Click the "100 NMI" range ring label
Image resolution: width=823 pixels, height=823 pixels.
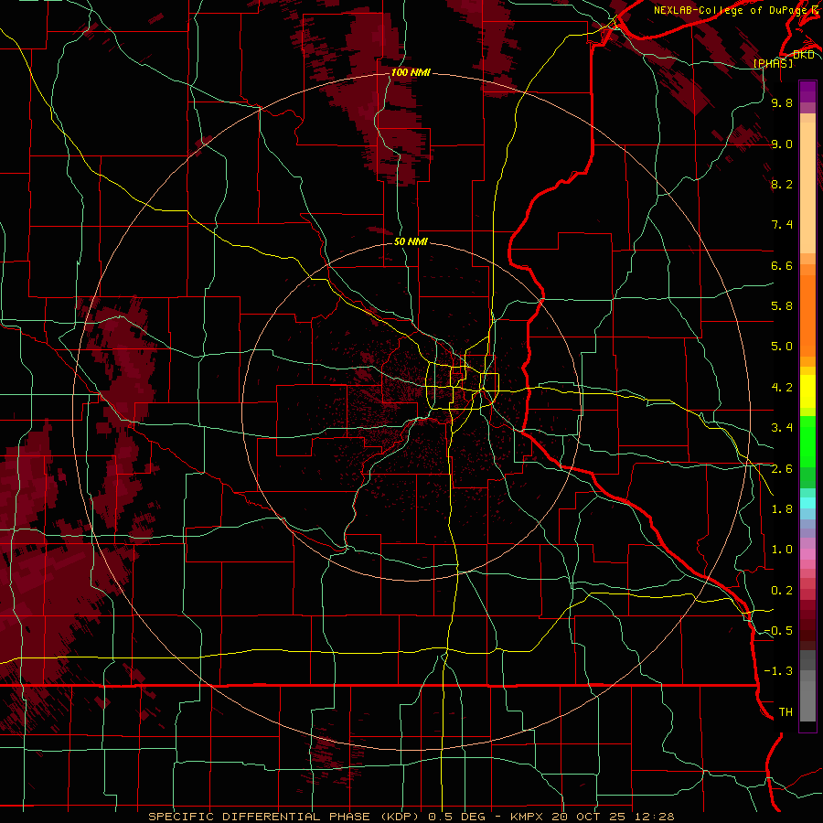[411, 72]
